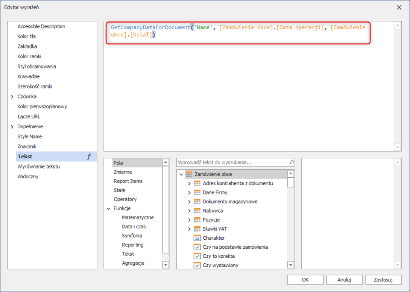Click the table icon beside Dane Firmy

click(x=197, y=192)
